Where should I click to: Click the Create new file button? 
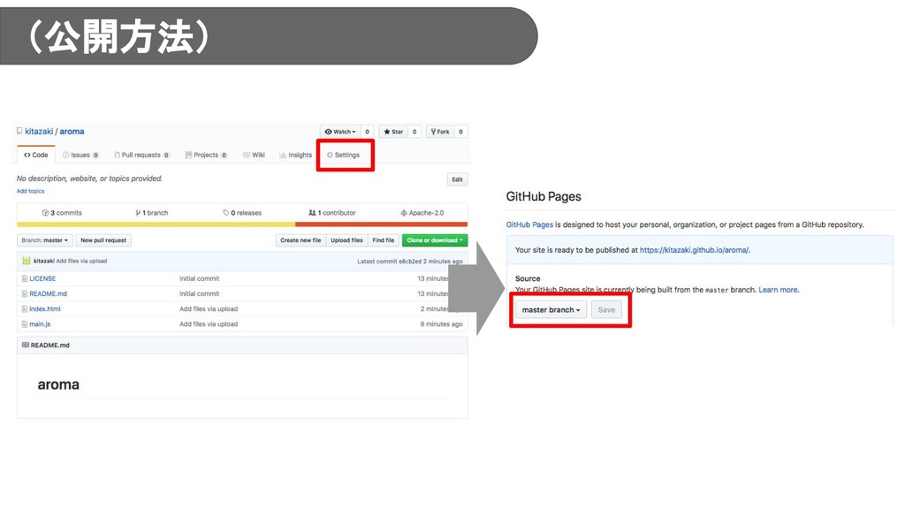[300, 240]
